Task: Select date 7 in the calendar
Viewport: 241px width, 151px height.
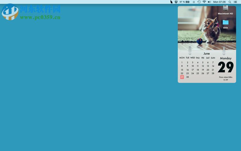Action: pos(213,63)
